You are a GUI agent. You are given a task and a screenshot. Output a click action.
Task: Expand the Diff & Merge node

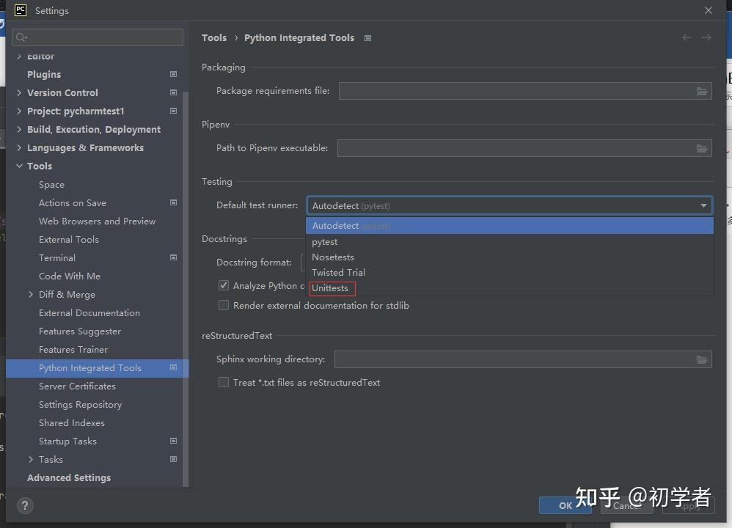[x=31, y=295]
